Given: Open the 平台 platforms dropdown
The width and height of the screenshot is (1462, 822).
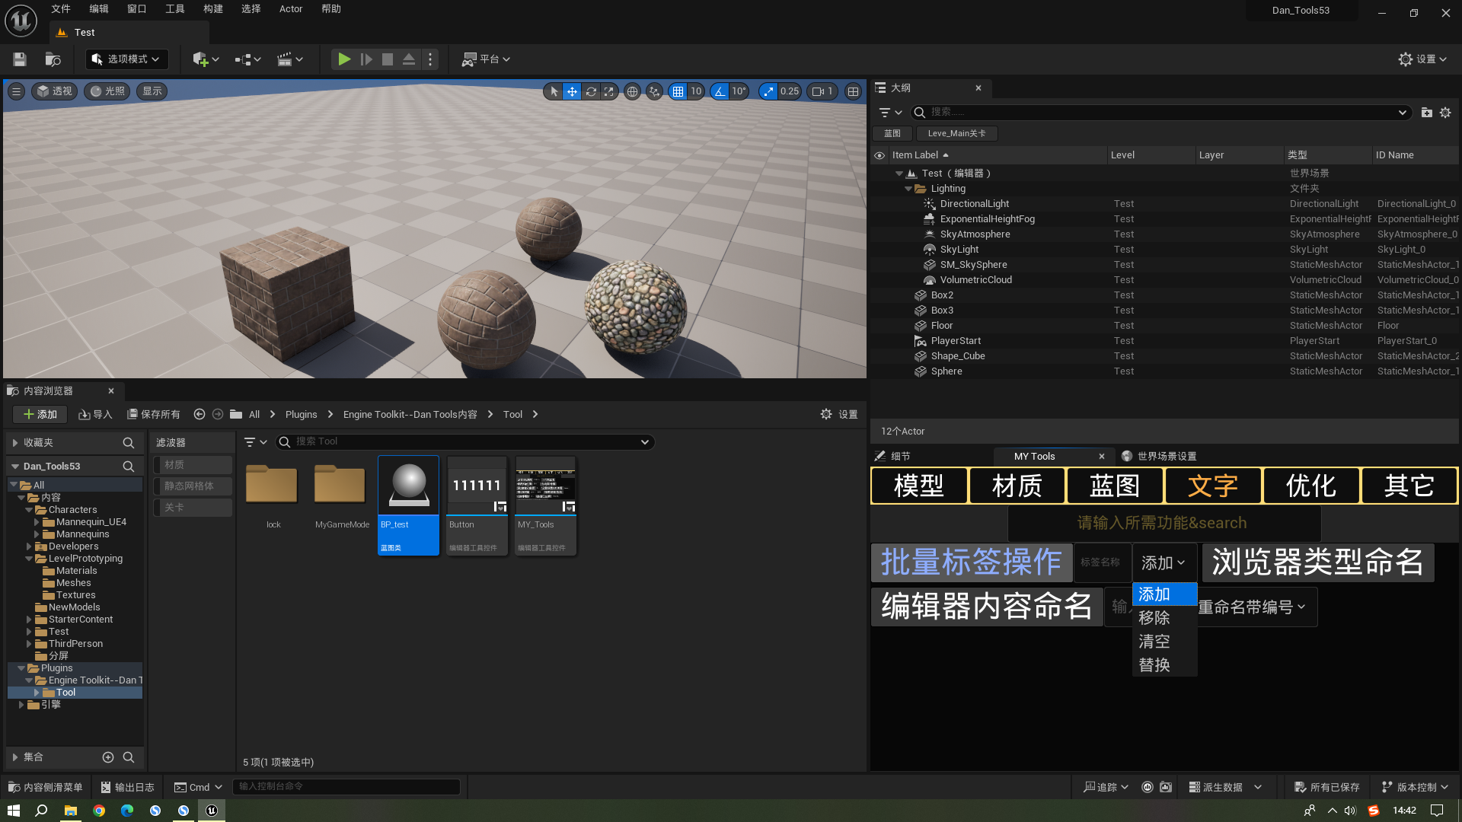Looking at the screenshot, I should [487, 59].
